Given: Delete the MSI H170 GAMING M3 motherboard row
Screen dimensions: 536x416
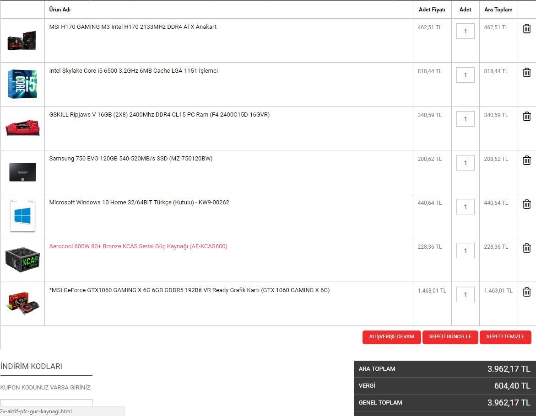Looking at the screenshot, I should coord(526,29).
